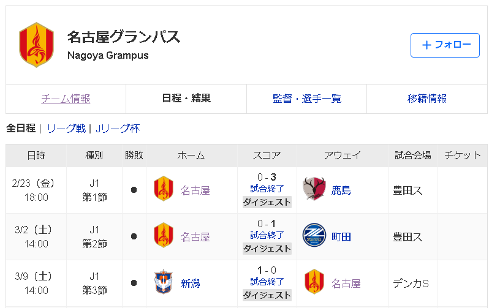Click the 鹿島 team name link

click(341, 190)
